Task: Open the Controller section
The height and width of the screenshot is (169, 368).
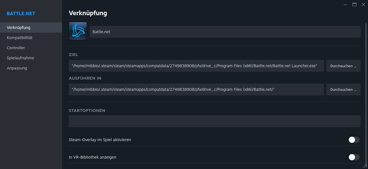Action: pyautogui.click(x=16, y=48)
